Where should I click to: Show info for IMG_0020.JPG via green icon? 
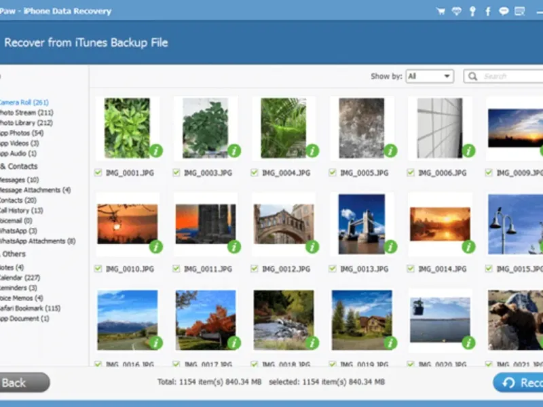click(468, 343)
